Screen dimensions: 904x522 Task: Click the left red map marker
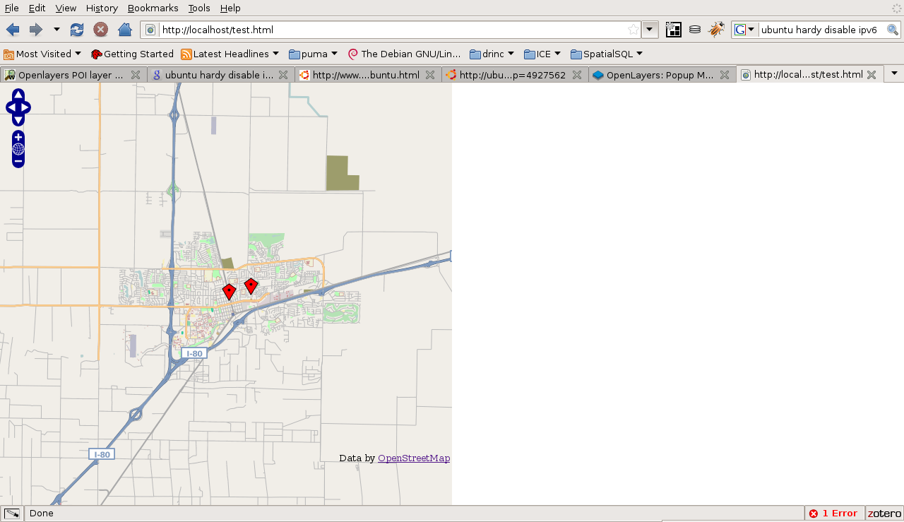click(x=229, y=291)
